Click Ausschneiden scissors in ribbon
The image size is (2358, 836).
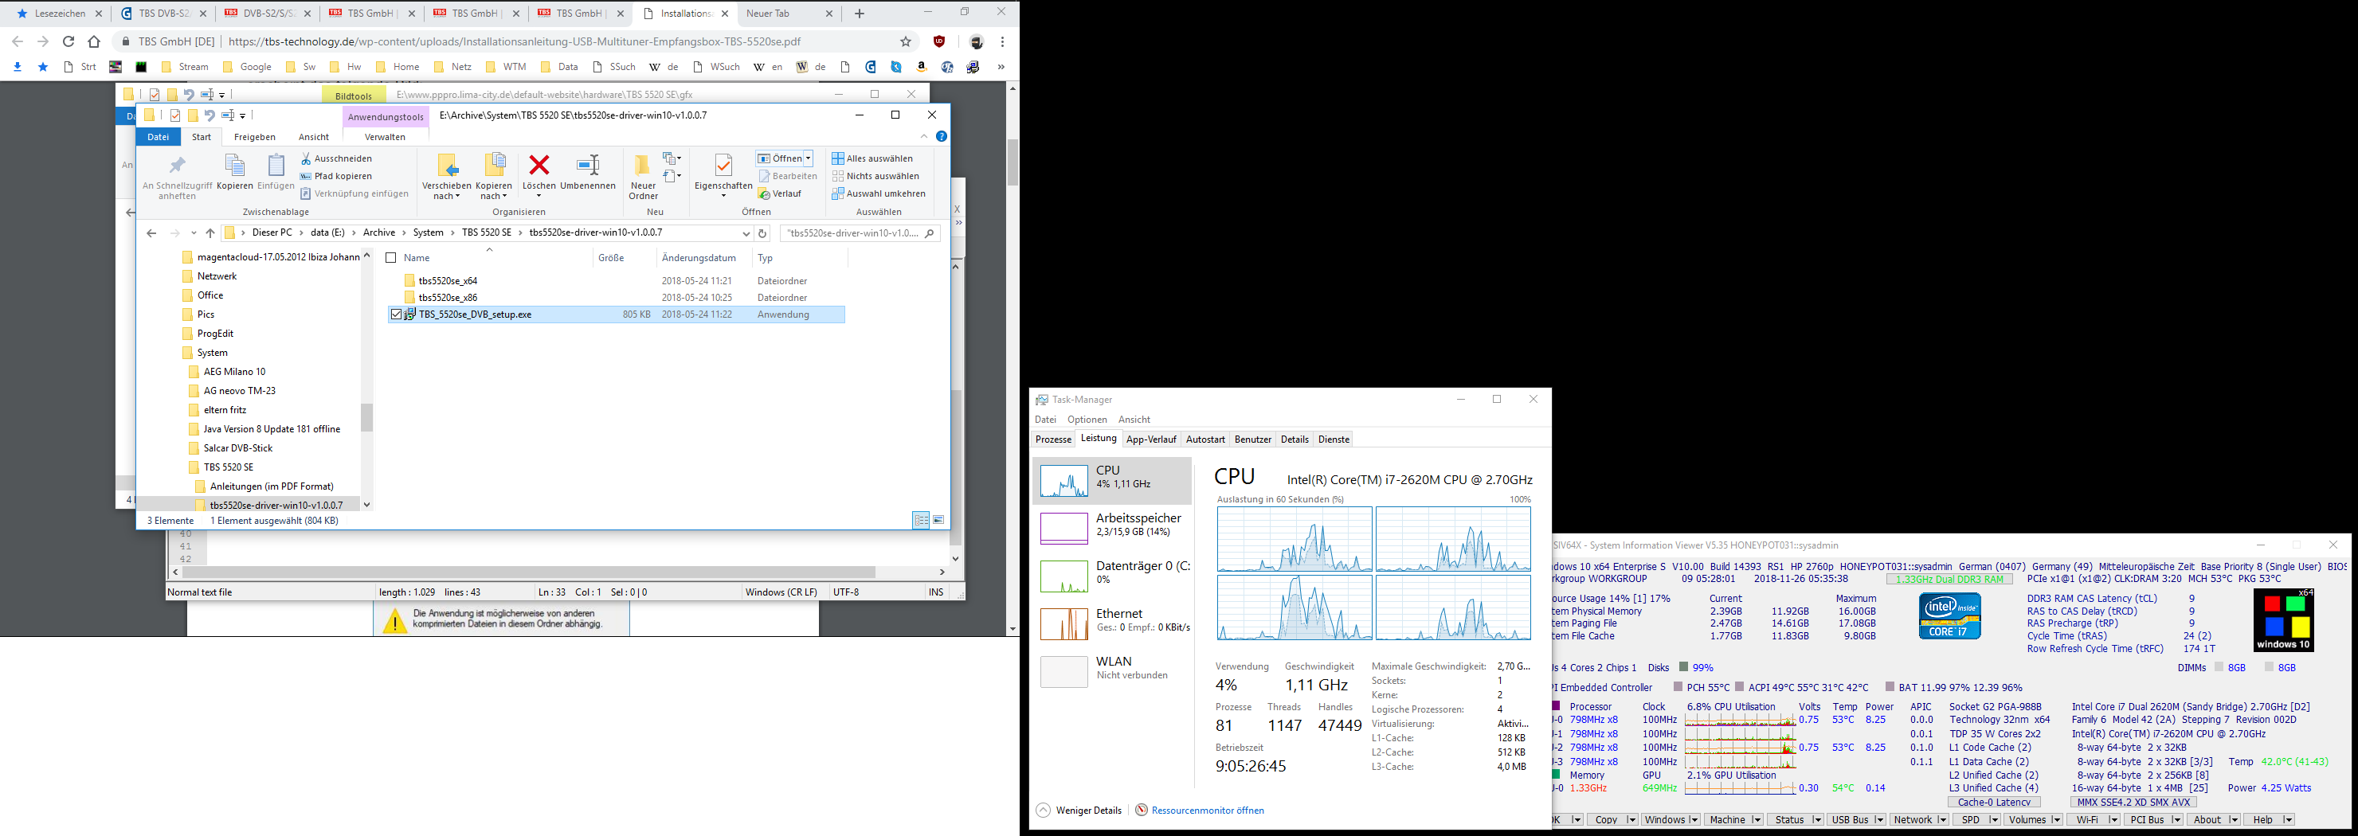pyautogui.click(x=336, y=158)
